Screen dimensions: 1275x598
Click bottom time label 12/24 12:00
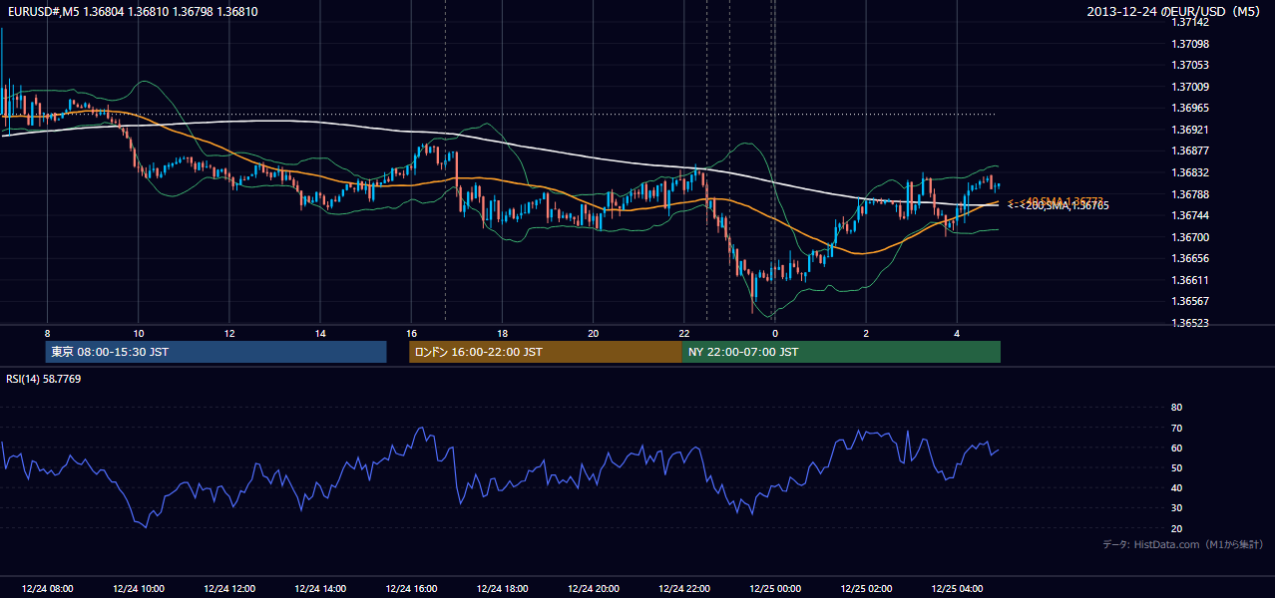coord(229,589)
